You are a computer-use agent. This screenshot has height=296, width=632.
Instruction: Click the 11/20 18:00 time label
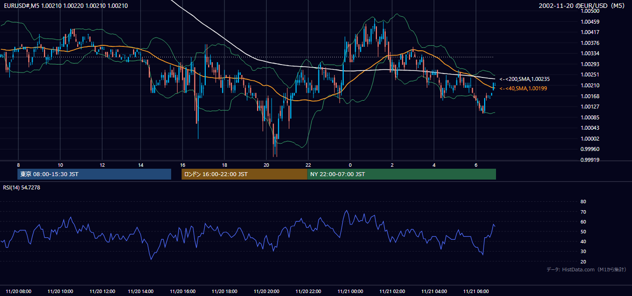click(x=225, y=292)
